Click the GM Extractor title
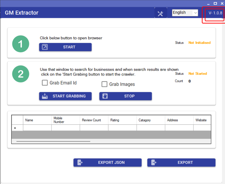This screenshot has width=225, height=184. [x=21, y=13]
